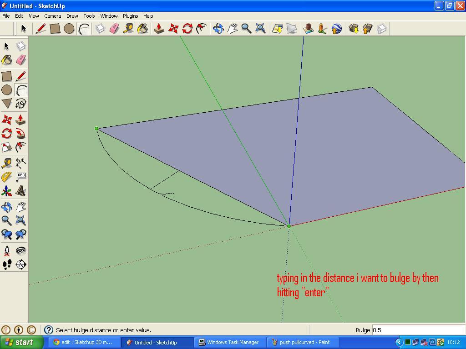Switch to push pullcurved Paint window
Screen dimensions: 466x349
click(303, 342)
